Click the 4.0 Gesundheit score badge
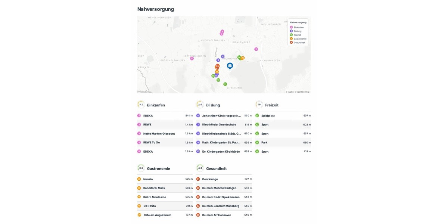Image resolution: width=448 pixels, height=224 pixels. click(x=200, y=168)
